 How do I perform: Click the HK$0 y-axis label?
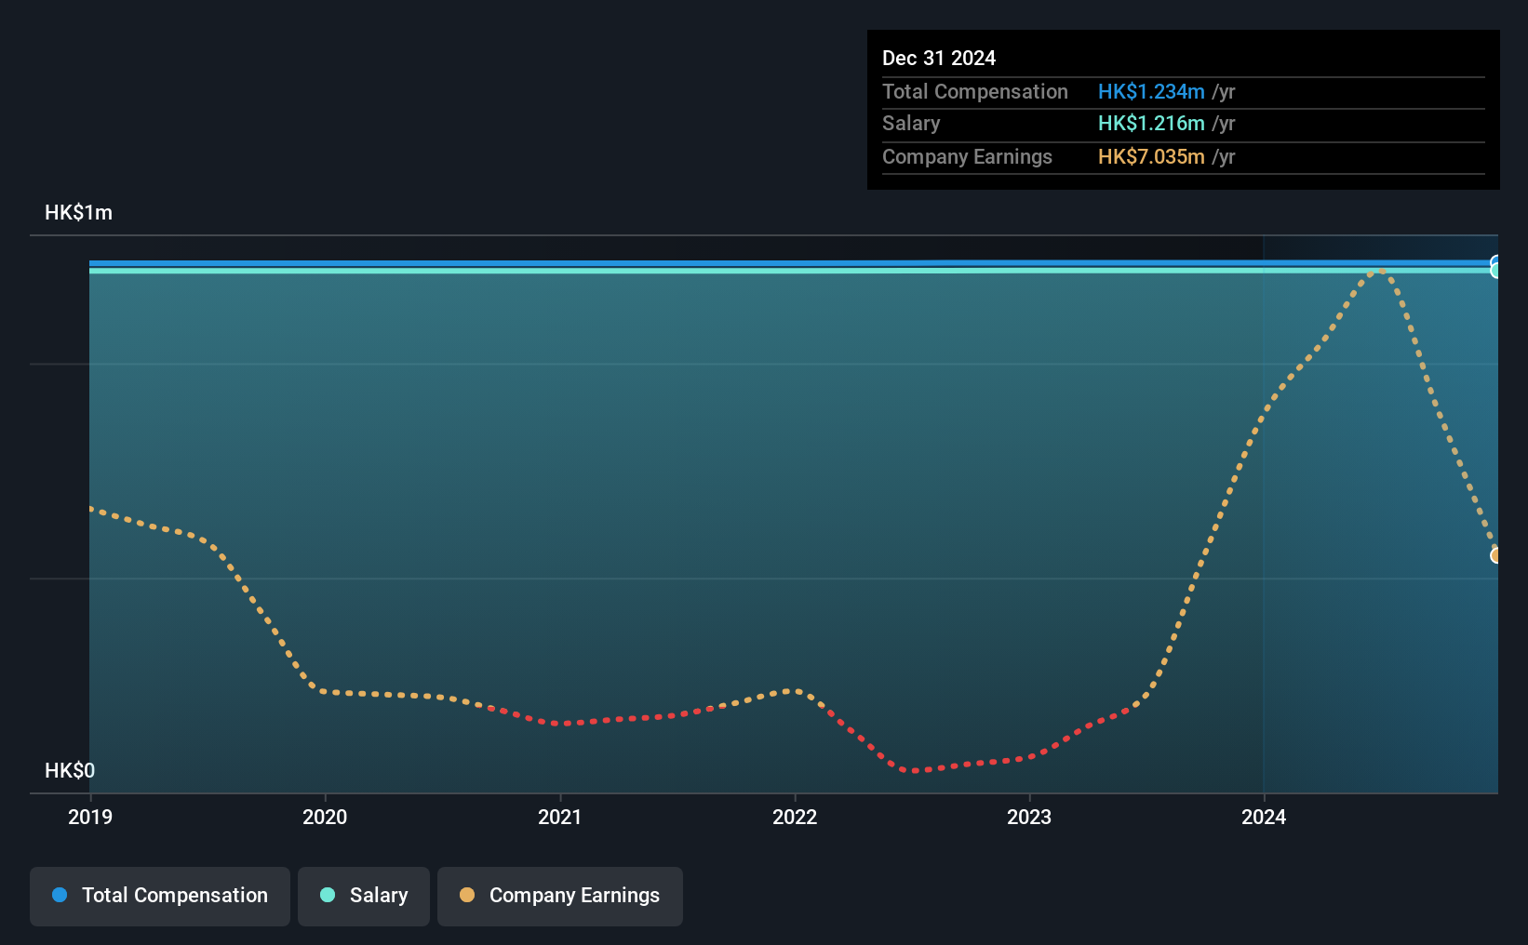click(x=70, y=770)
